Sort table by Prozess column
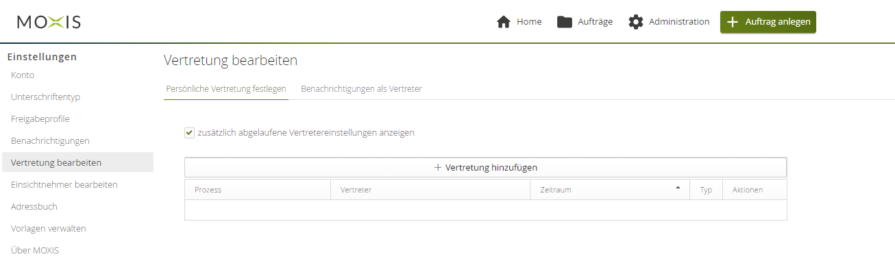The width and height of the screenshot is (895, 261). click(258, 190)
